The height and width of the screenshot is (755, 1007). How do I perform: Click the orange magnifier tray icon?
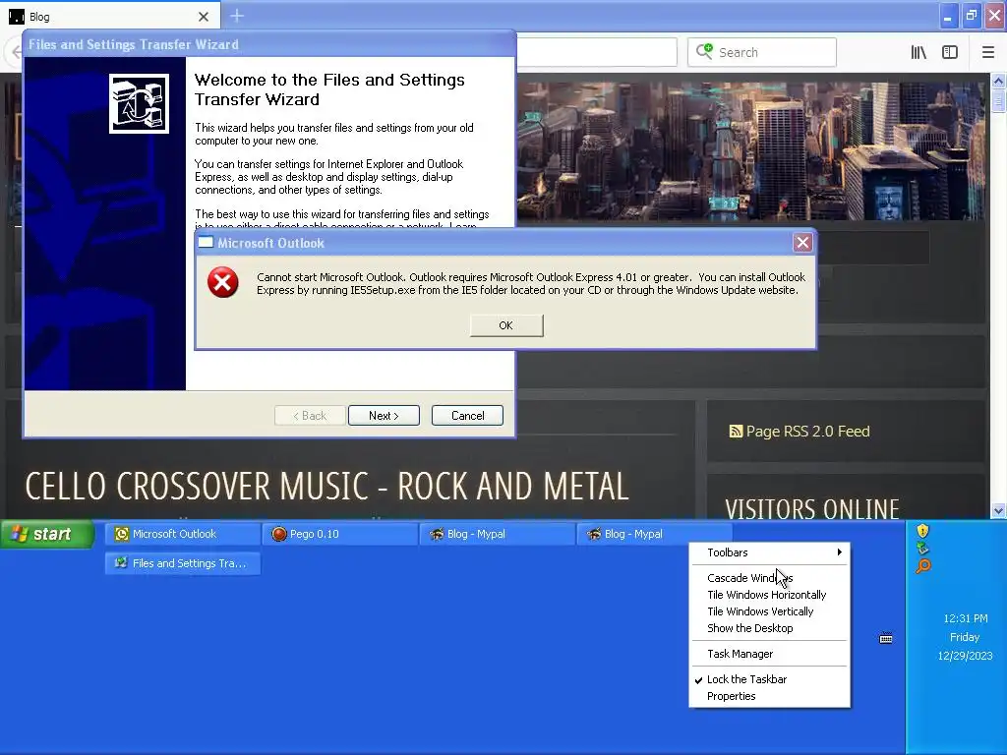pos(923,565)
